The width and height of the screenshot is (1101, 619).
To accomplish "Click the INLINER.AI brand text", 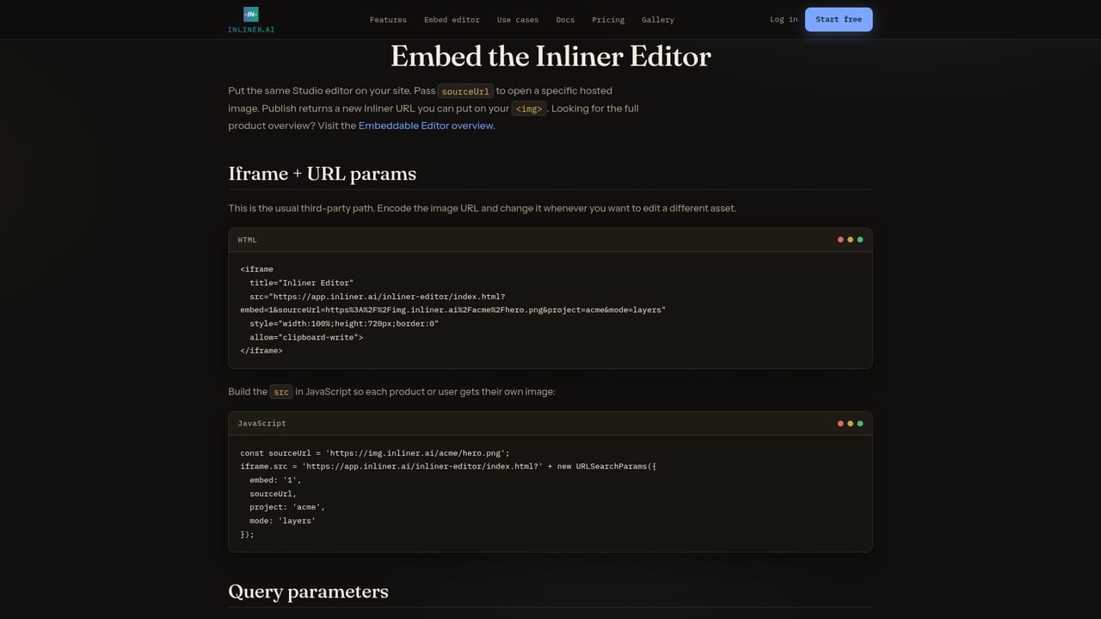I will (251, 30).
